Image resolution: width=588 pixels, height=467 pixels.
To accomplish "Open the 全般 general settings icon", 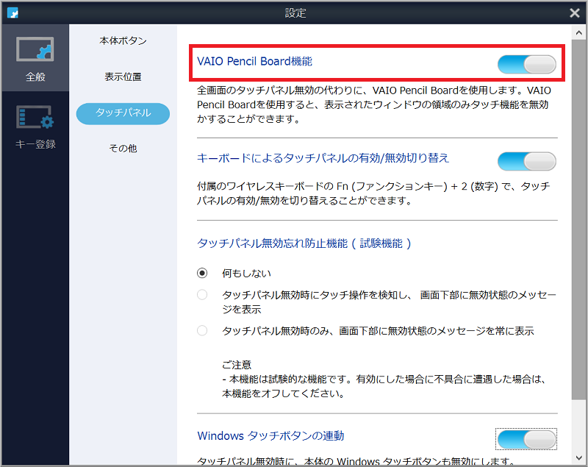I will click(x=35, y=58).
